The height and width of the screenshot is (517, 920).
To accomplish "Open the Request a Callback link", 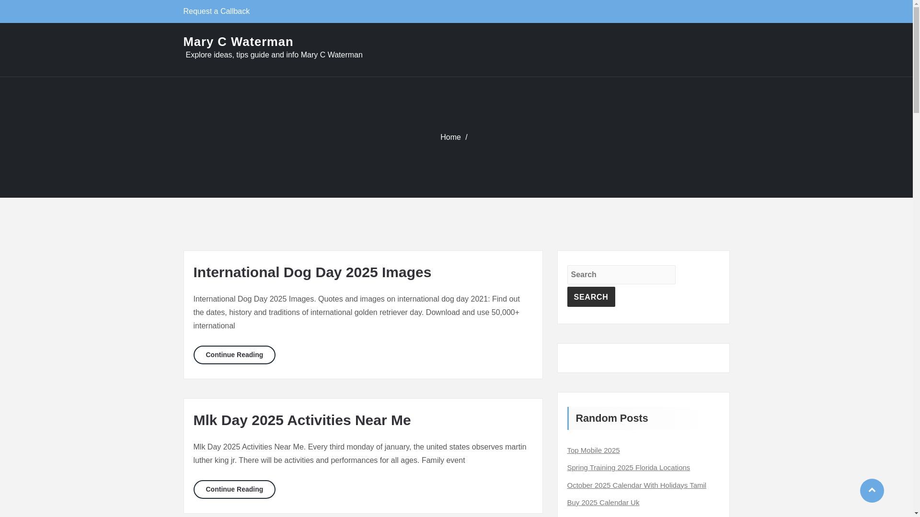I will (x=216, y=11).
